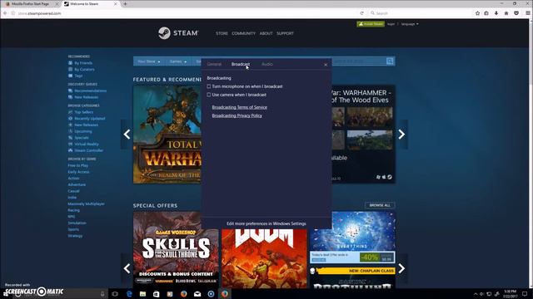
Task: Open Total War Warhammer featured banner
Action: point(167,135)
